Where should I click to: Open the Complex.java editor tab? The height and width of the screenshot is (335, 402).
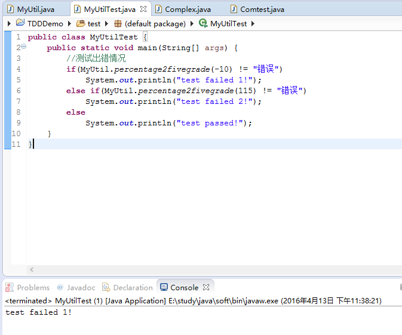tap(188, 10)
